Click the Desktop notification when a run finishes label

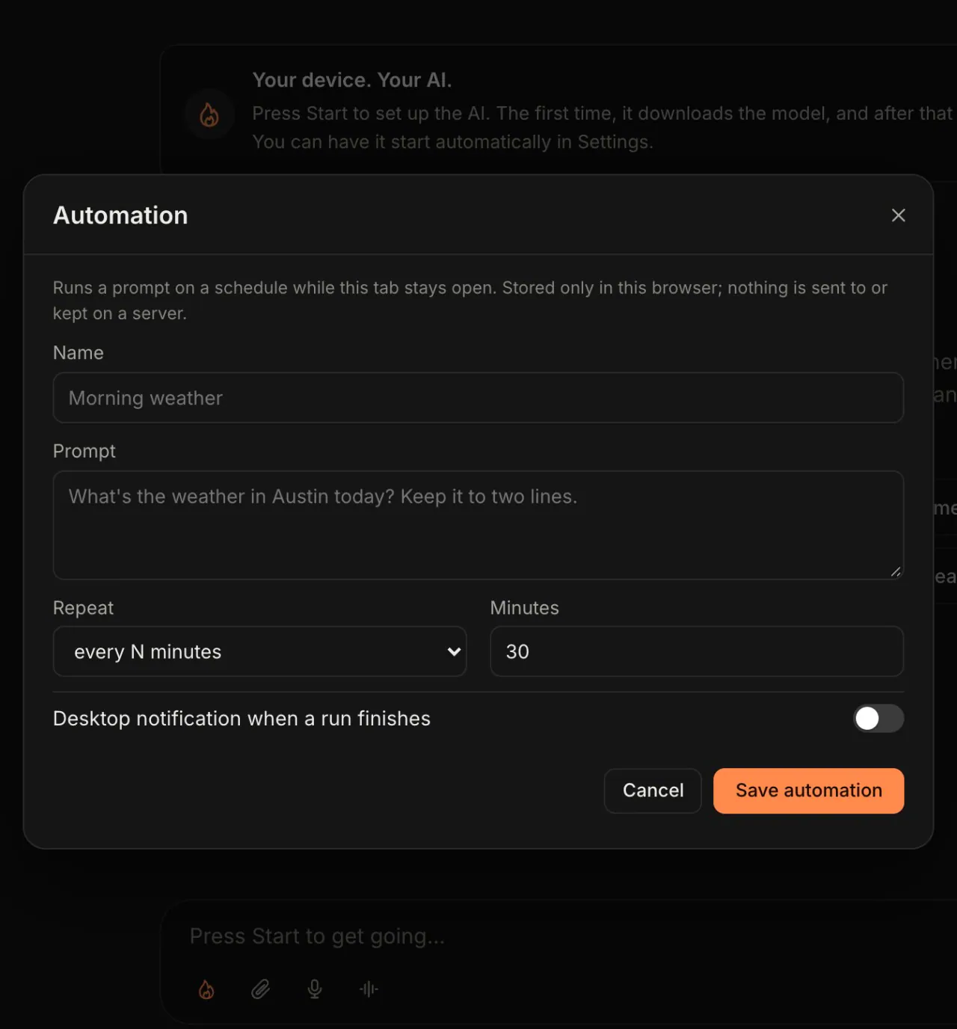241,719
